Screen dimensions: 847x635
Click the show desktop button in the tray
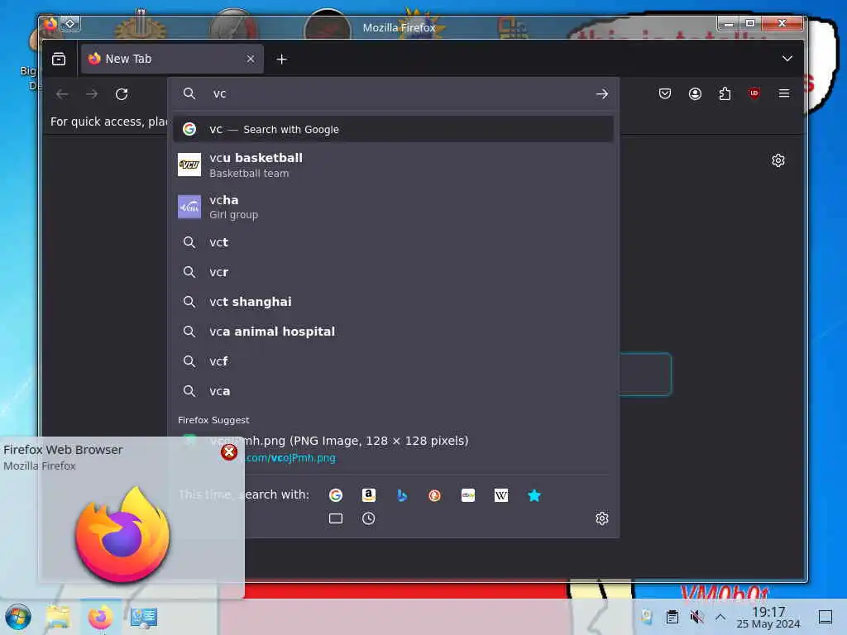825,617
